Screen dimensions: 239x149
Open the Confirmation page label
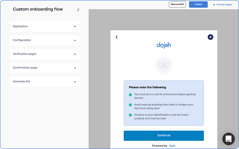(25, 68)
